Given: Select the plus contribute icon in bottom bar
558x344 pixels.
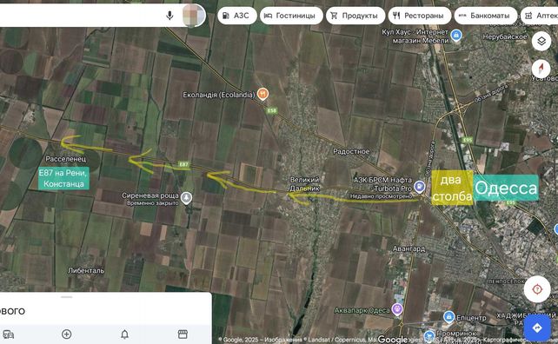Looking at the screenshot, I should coord(67,334).
